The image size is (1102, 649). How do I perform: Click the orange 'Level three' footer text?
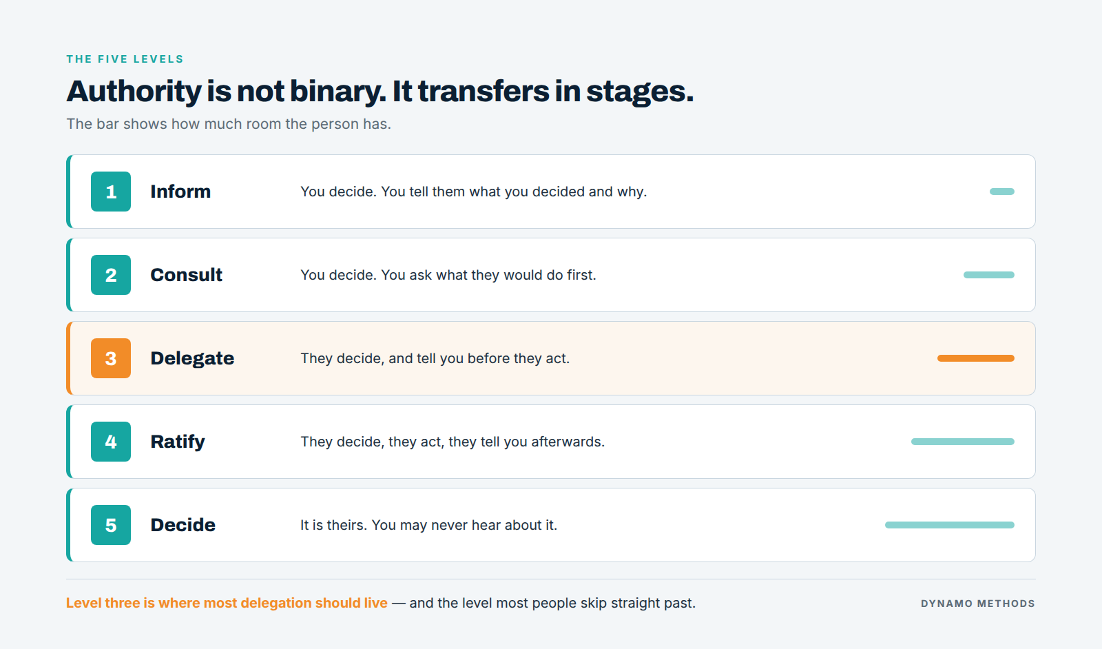click(x=227, y=603)
